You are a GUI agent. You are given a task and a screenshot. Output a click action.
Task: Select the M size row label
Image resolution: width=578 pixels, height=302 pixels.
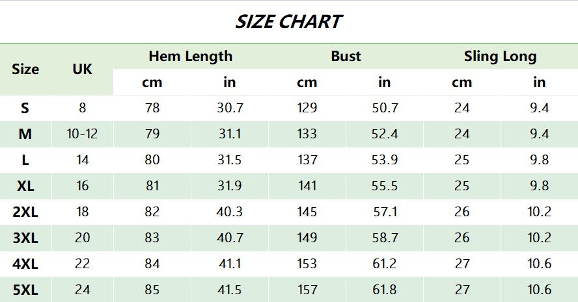click(25, 134)
